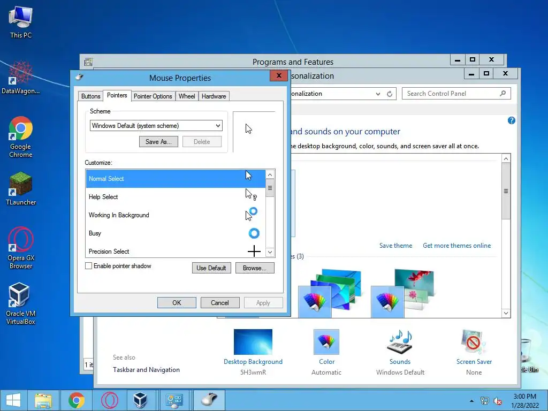Image resolution: width=548 pixels, height=411 pixels.
Task: Select the blue abstract theme thumbnail
Action: pos(330,293)
